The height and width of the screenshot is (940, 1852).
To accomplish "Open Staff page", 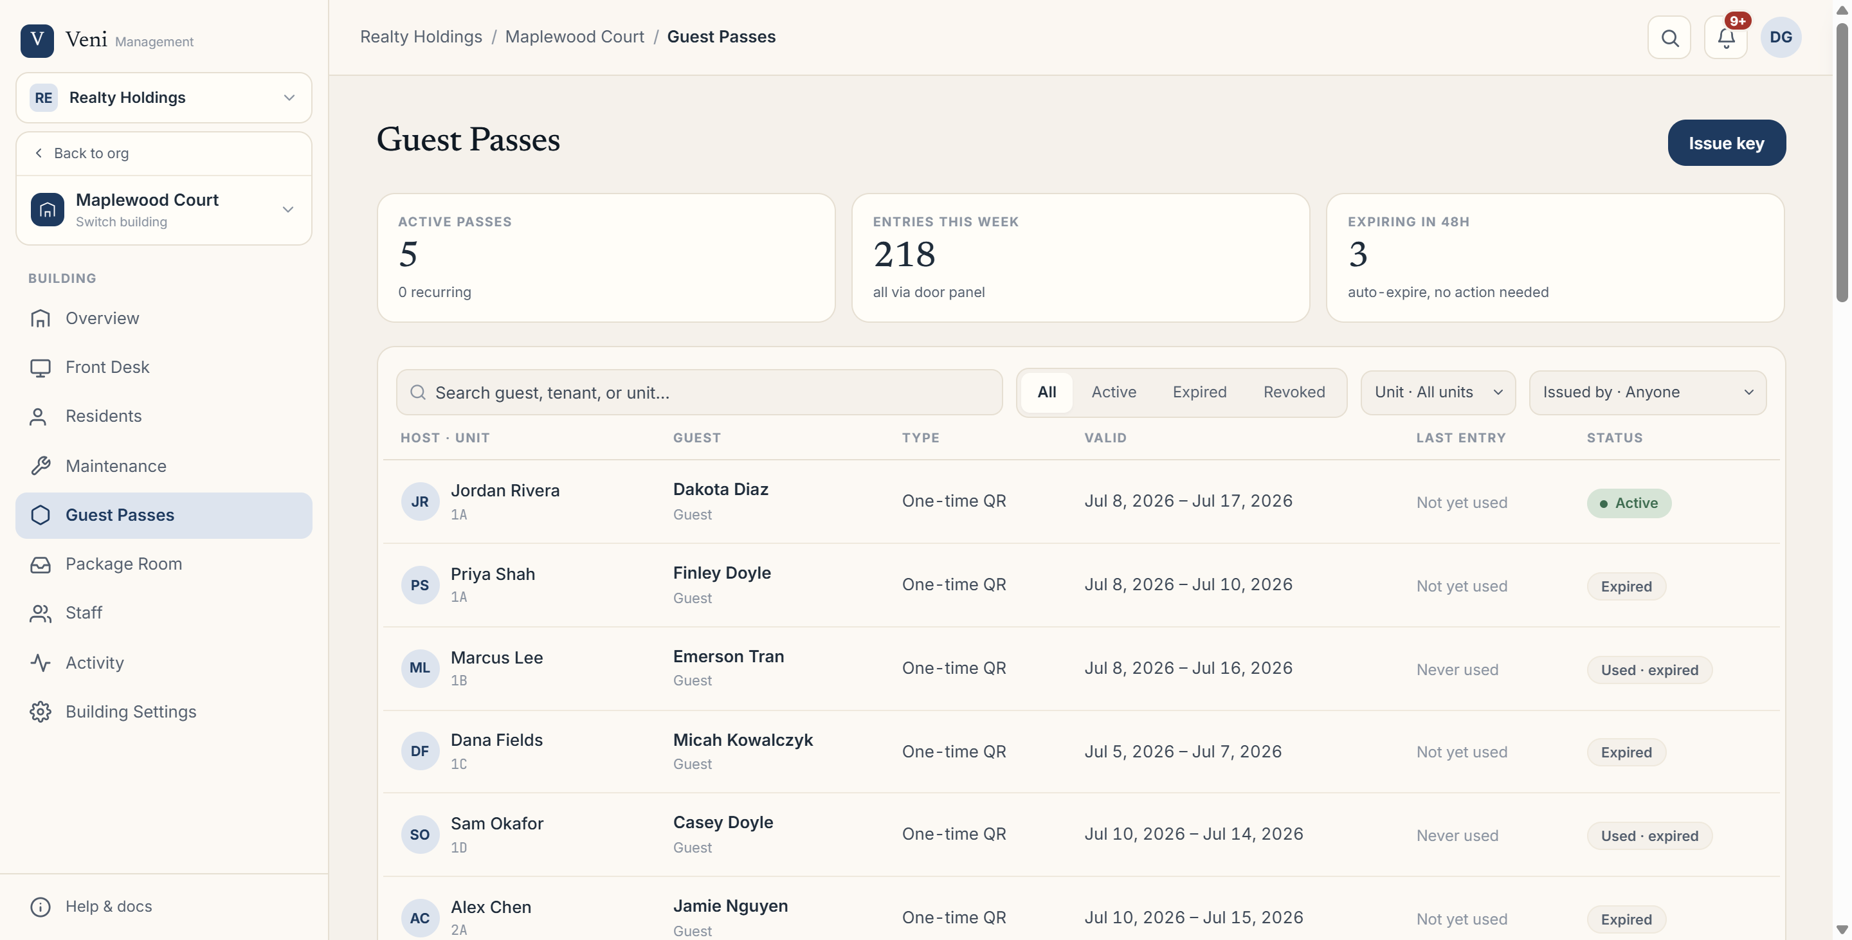I will [164, 614].
